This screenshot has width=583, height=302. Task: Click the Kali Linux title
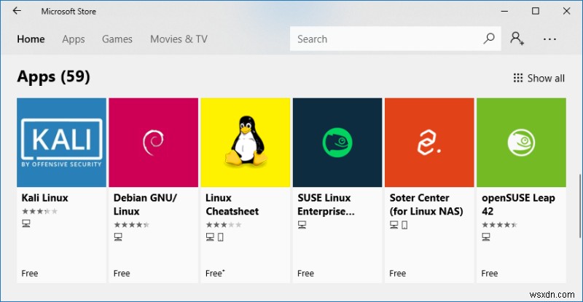[x=44, y=198]
